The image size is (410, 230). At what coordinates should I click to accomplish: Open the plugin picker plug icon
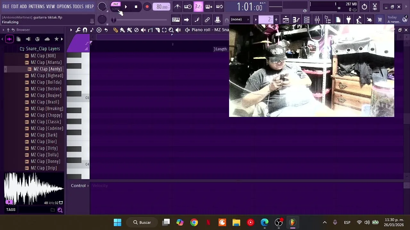(x=348, y=20)
